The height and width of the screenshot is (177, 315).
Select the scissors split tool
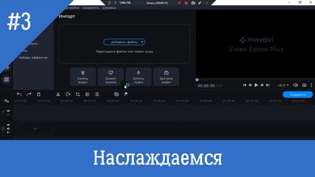coord(58,94)
